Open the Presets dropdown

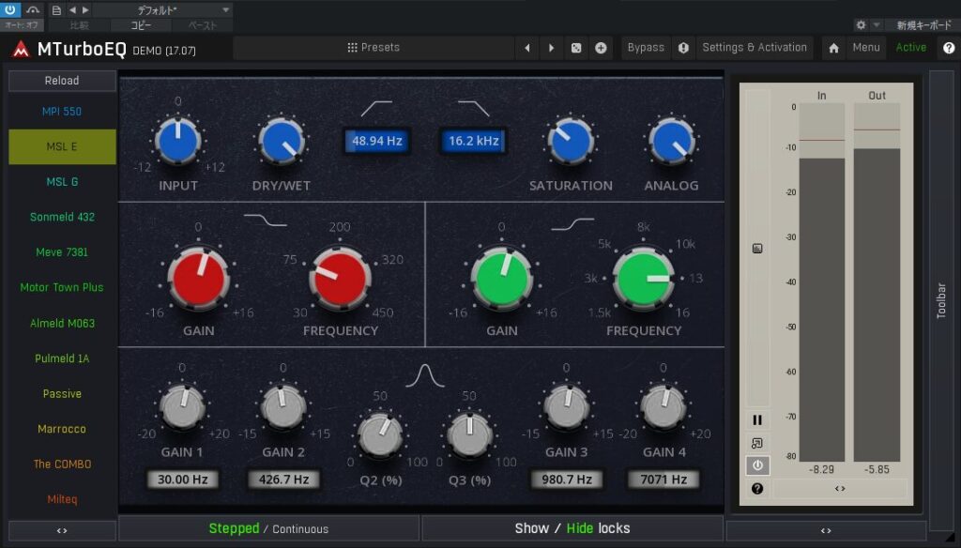tap(374, 48)
